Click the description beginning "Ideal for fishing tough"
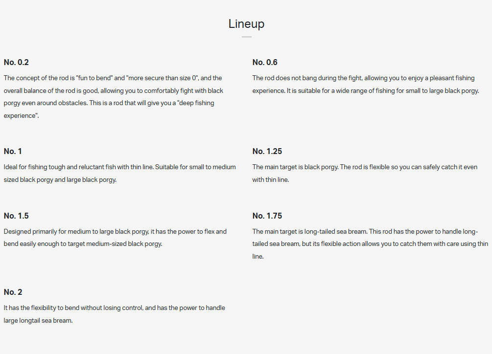Image resolution: width=492 pixels, height=354 pixels. point(119,173)
